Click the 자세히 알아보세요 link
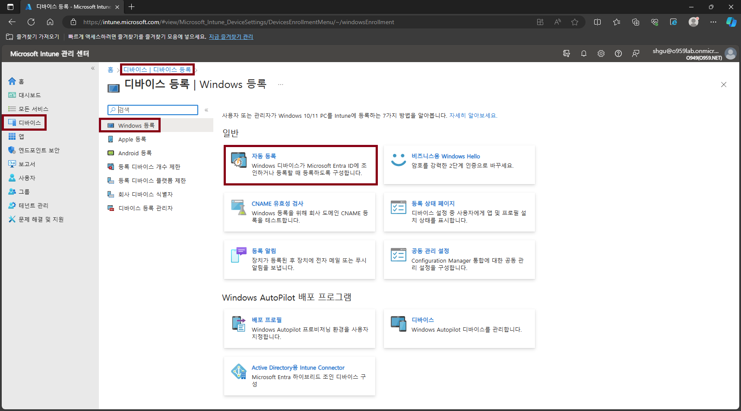The height and width of the screenshot is (411, 741). click(473, 116)
